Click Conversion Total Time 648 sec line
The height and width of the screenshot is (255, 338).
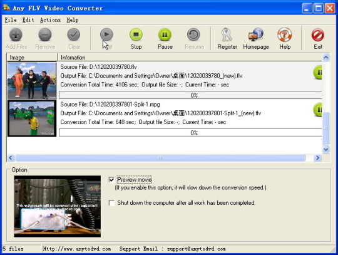143,122
